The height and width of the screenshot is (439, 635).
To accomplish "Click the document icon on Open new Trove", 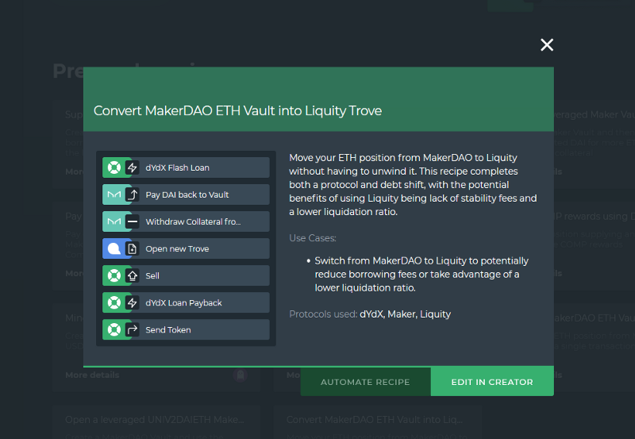I will tap(132, 248).
